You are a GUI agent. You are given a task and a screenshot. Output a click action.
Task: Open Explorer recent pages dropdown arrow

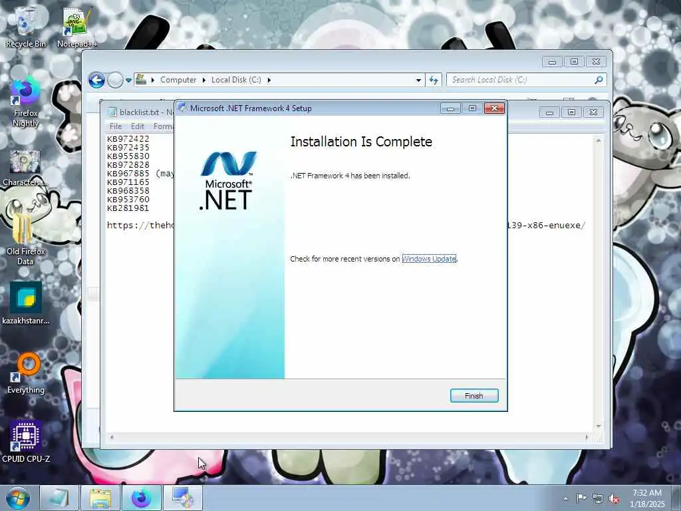click(x=128, y=81)
